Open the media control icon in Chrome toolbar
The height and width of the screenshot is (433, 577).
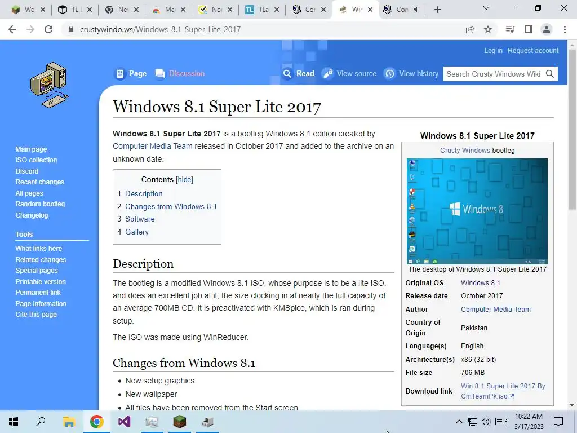coord(510,29)
